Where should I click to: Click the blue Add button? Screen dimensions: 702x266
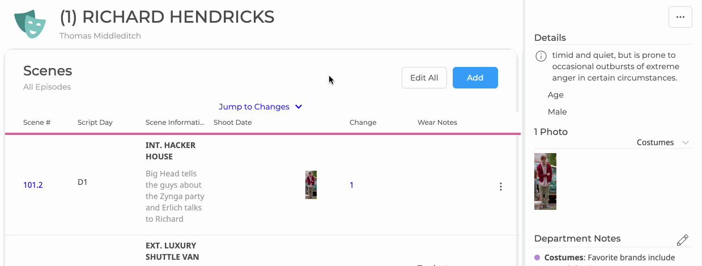pos(475,78)
